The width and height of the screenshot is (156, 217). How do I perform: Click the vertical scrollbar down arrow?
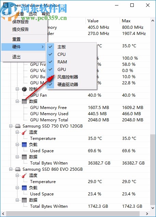pyautogui.click(x=153, y=208)
